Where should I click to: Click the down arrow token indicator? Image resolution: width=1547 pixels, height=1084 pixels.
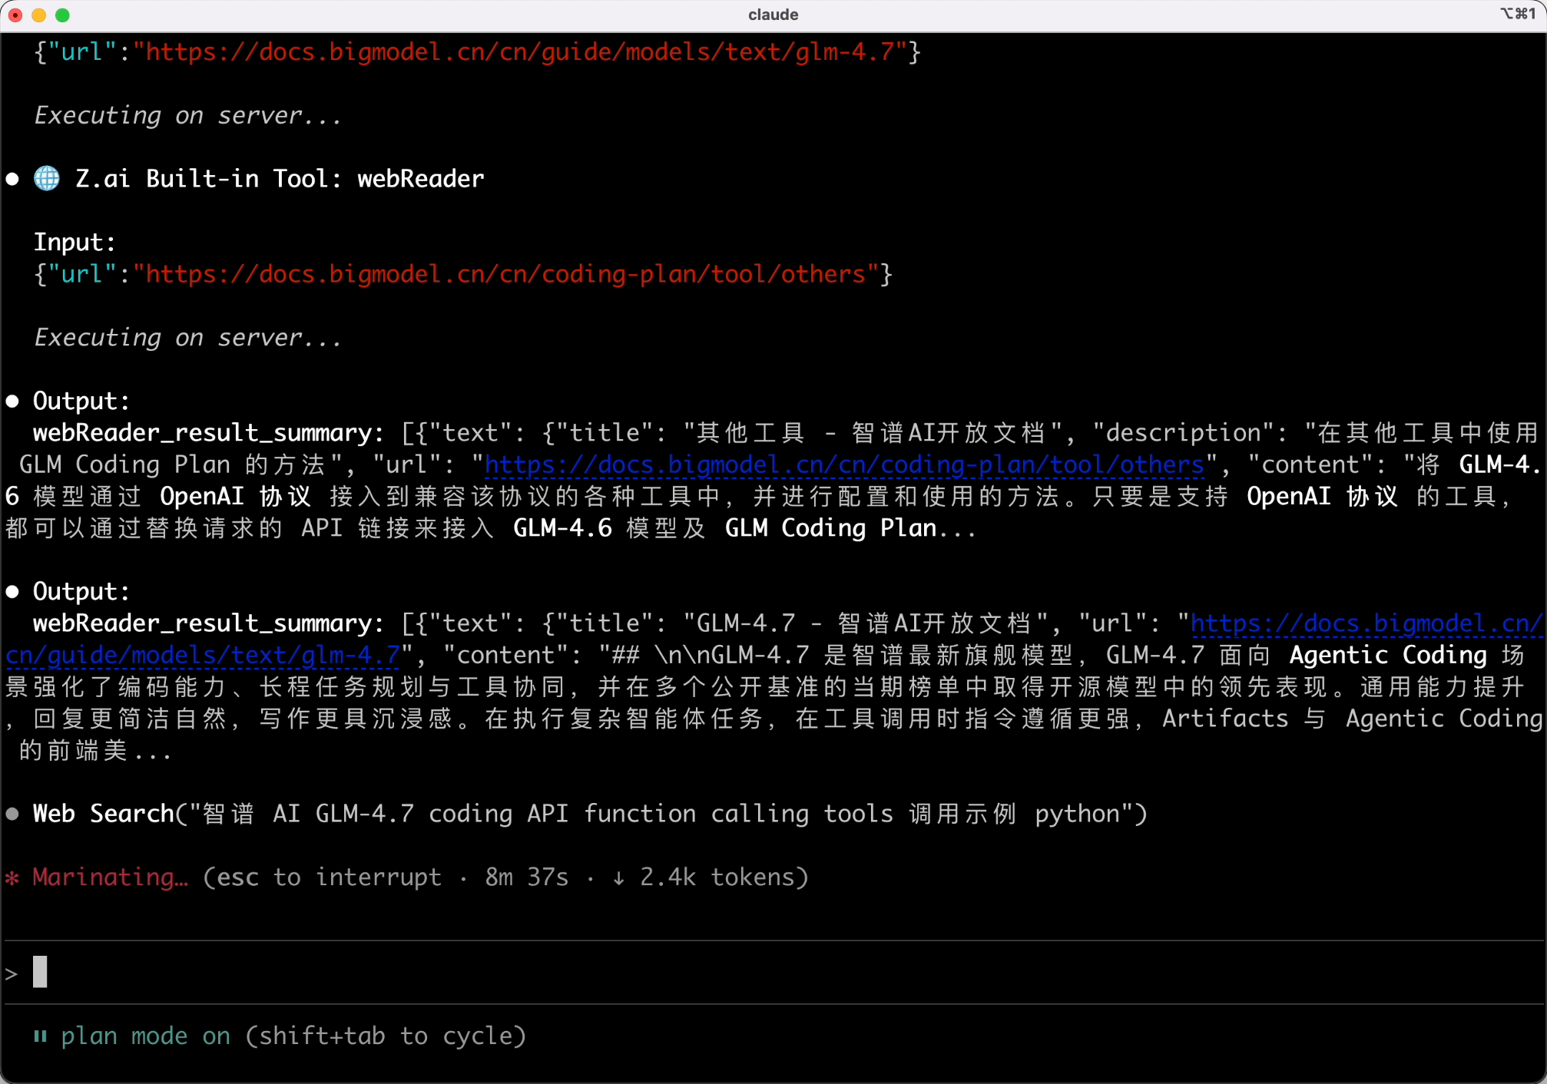point(618,877)
